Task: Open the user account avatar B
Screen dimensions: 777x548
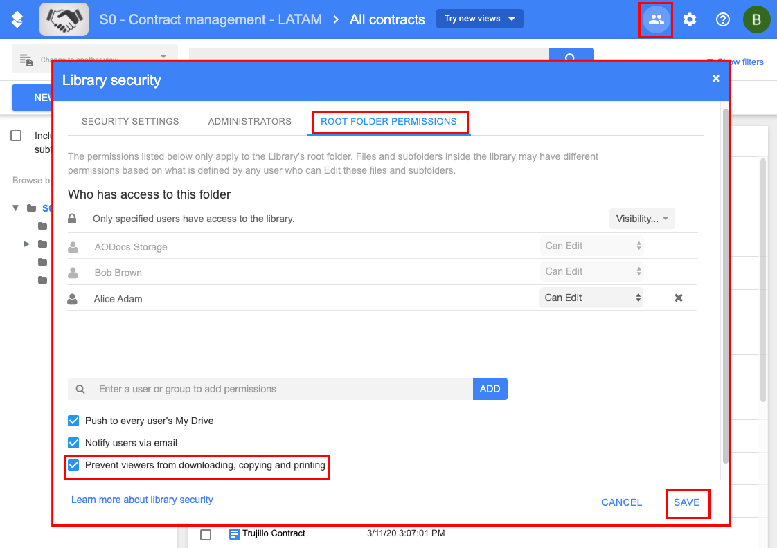Action: (756, 19)
